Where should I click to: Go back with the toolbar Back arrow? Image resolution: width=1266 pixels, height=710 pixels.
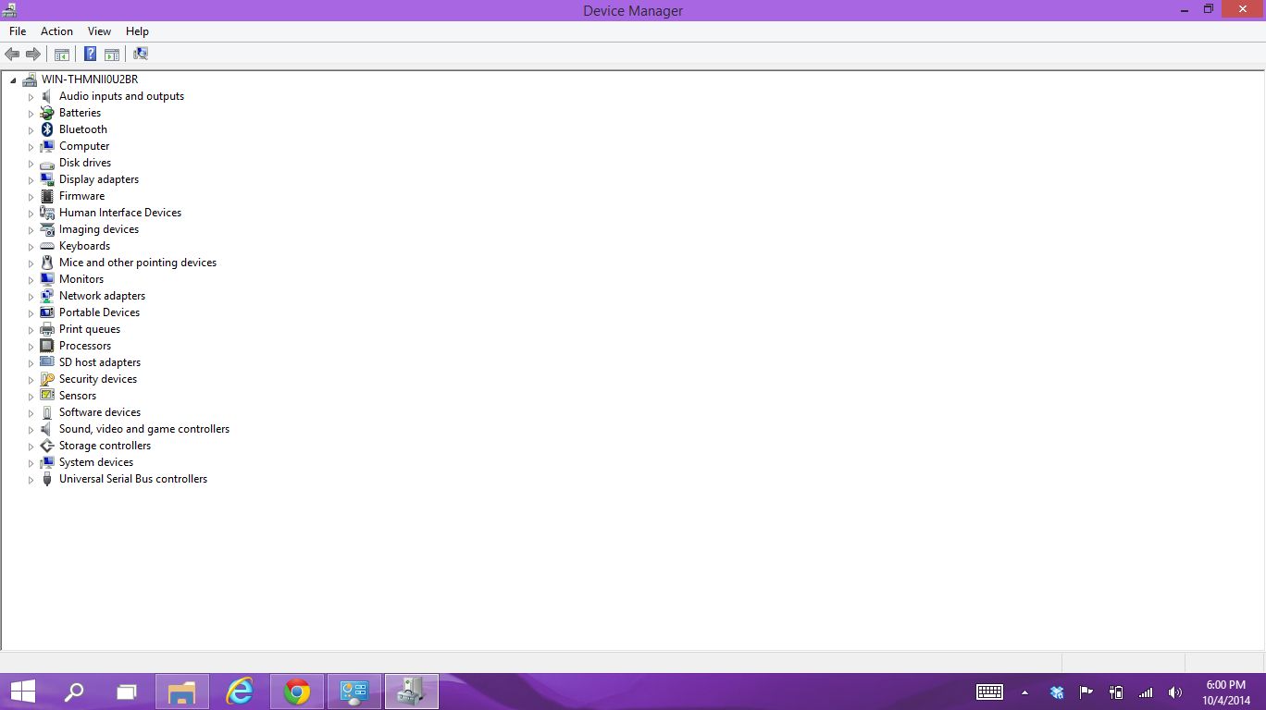coord(12,54)
